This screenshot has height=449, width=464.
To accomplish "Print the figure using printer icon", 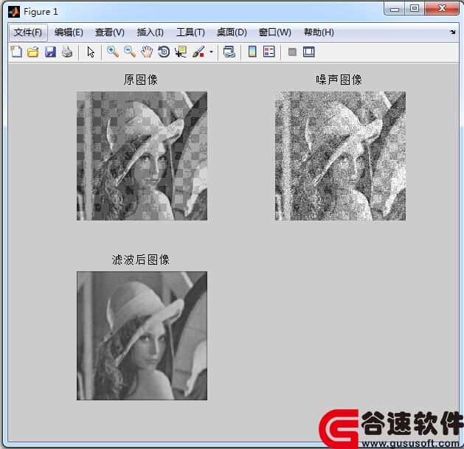I will click(x=67, y=52).
